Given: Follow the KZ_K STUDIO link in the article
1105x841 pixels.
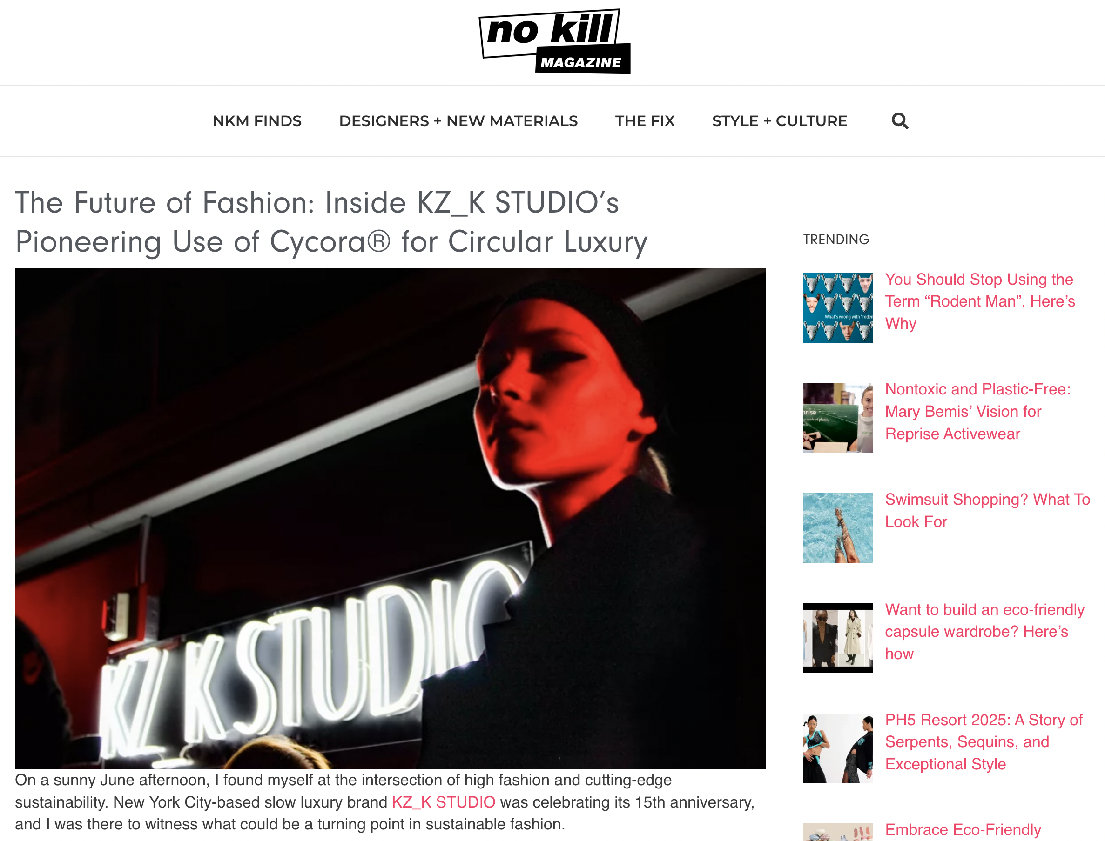Looking at the screenshot, I should click(443, 802).
